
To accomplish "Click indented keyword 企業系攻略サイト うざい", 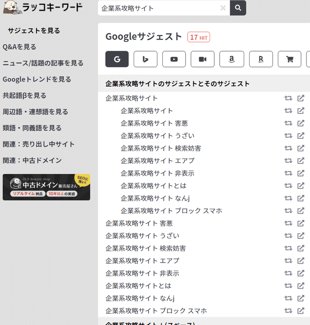I will click(x=158, y=136).
